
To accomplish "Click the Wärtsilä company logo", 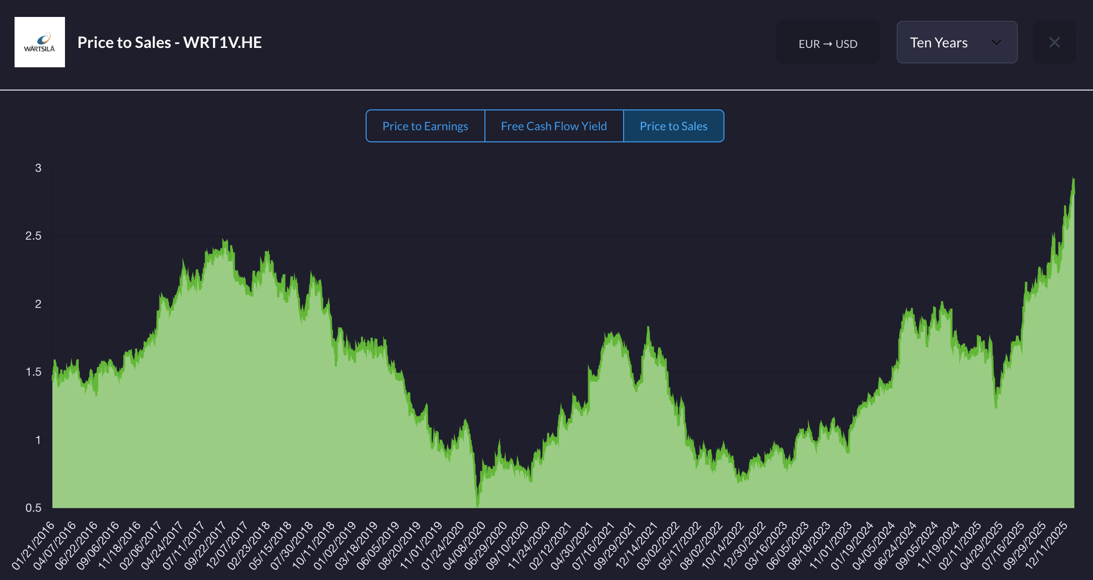I will click(x=40, y=42).
